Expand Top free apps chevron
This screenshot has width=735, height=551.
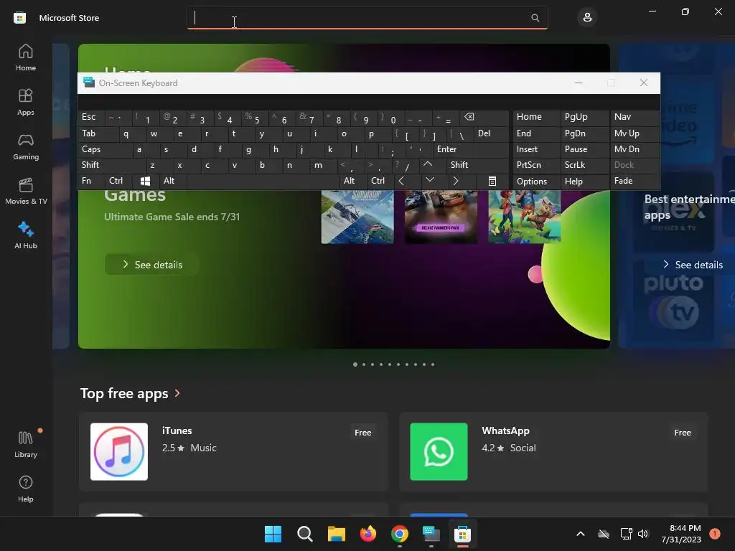click(x=177, y=393)
